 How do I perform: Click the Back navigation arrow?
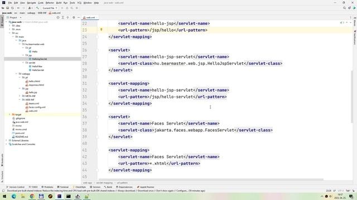18,8
